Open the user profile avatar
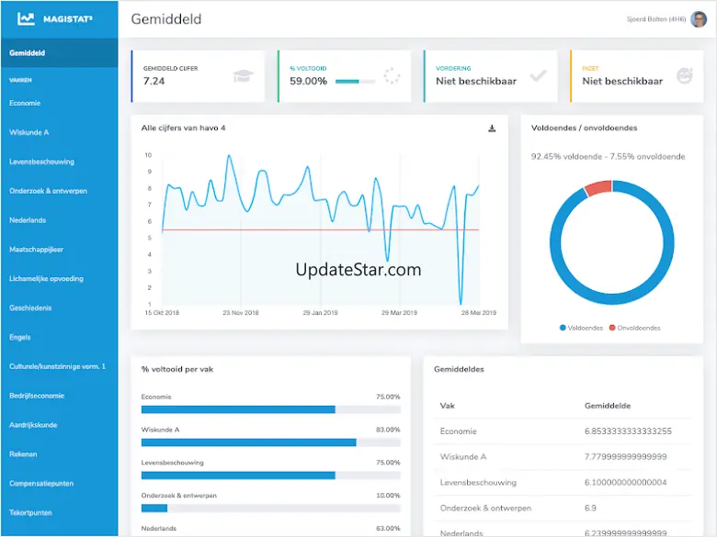The height and width of the screenshot is (537, 717). pyautogui.click(x=699, y=19)
